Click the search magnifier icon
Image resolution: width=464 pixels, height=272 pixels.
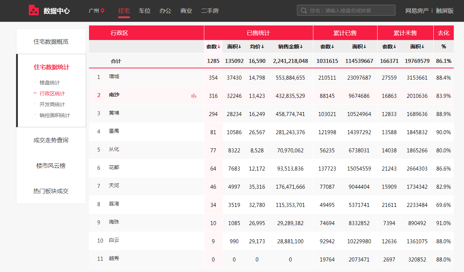click(x=303, y=11)
